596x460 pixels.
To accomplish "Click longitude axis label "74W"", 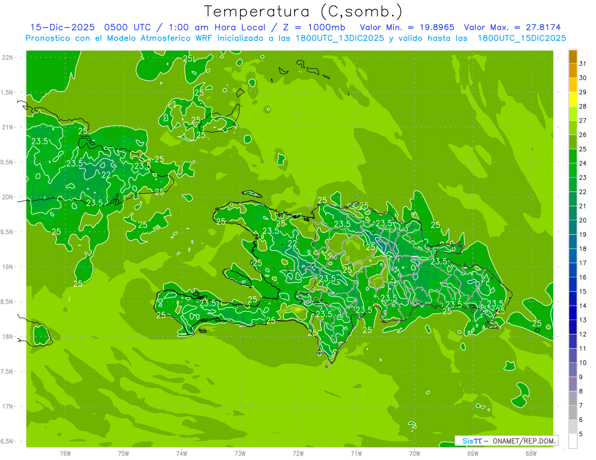I will (182, 453).
